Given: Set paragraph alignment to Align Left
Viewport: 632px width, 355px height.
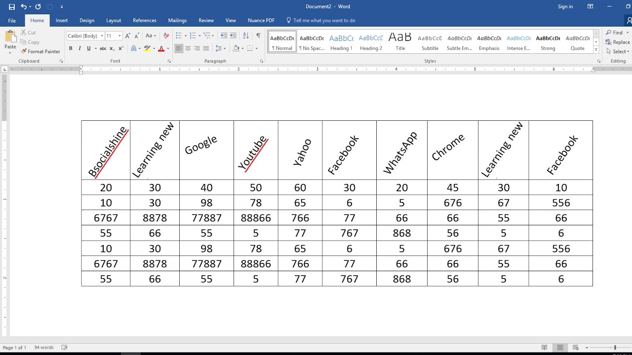Looking at the screenshot, I should [179, 48].
